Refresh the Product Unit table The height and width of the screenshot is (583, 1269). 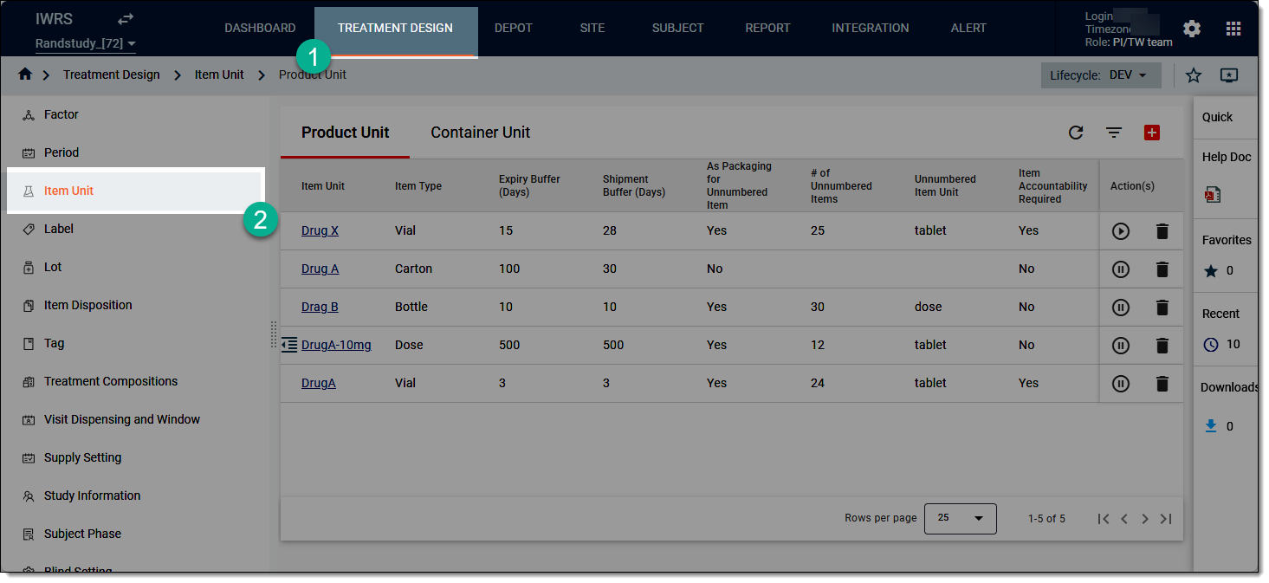(1076, 133)
